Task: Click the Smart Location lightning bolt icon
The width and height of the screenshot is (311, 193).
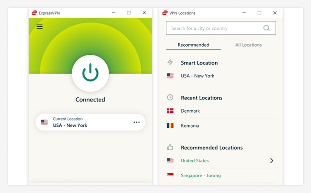Action: [170, 63]
